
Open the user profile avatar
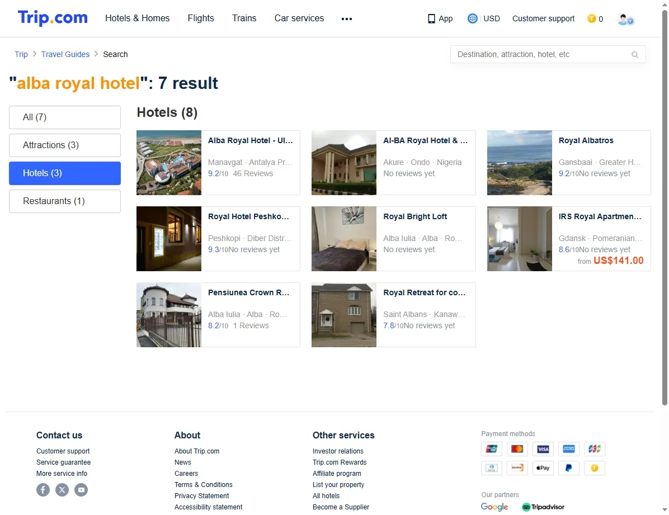pyautogui.click(x=625, y=19)
